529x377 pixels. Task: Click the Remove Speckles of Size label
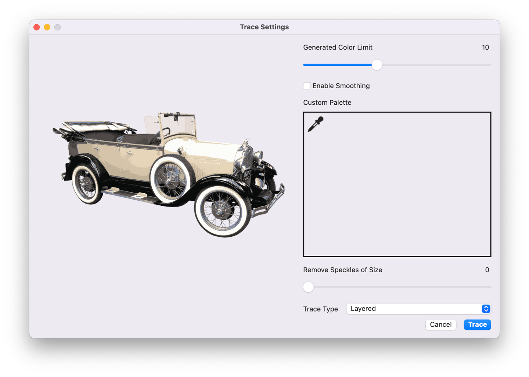343,270
